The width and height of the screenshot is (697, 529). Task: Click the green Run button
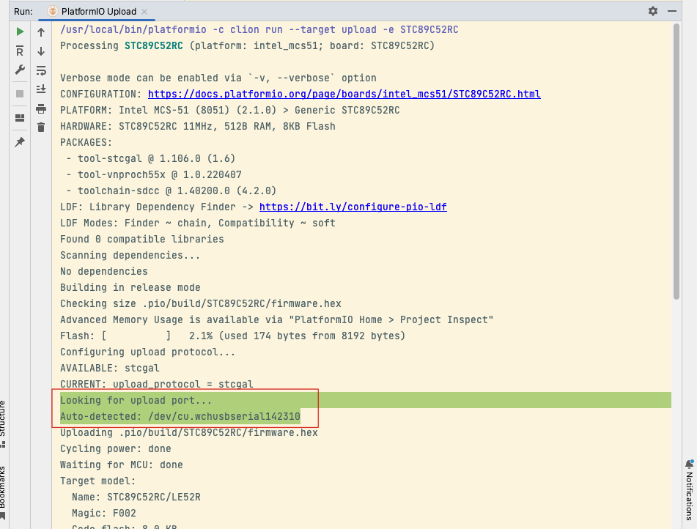[20, 32]
